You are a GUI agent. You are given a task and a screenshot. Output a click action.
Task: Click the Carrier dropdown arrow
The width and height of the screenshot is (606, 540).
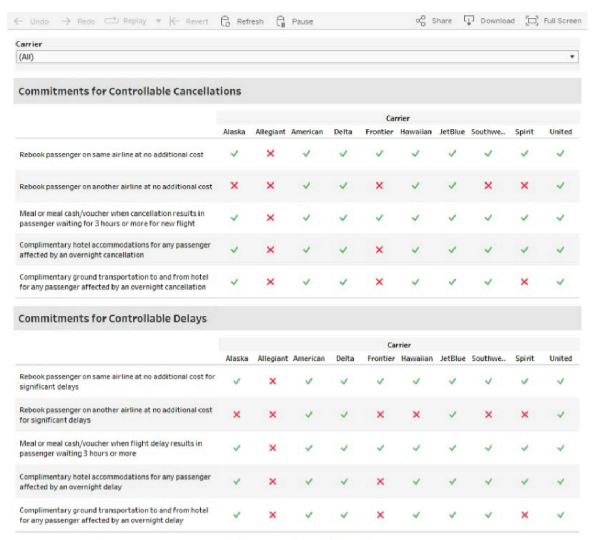pyautogui.click(x=573, y=57)
